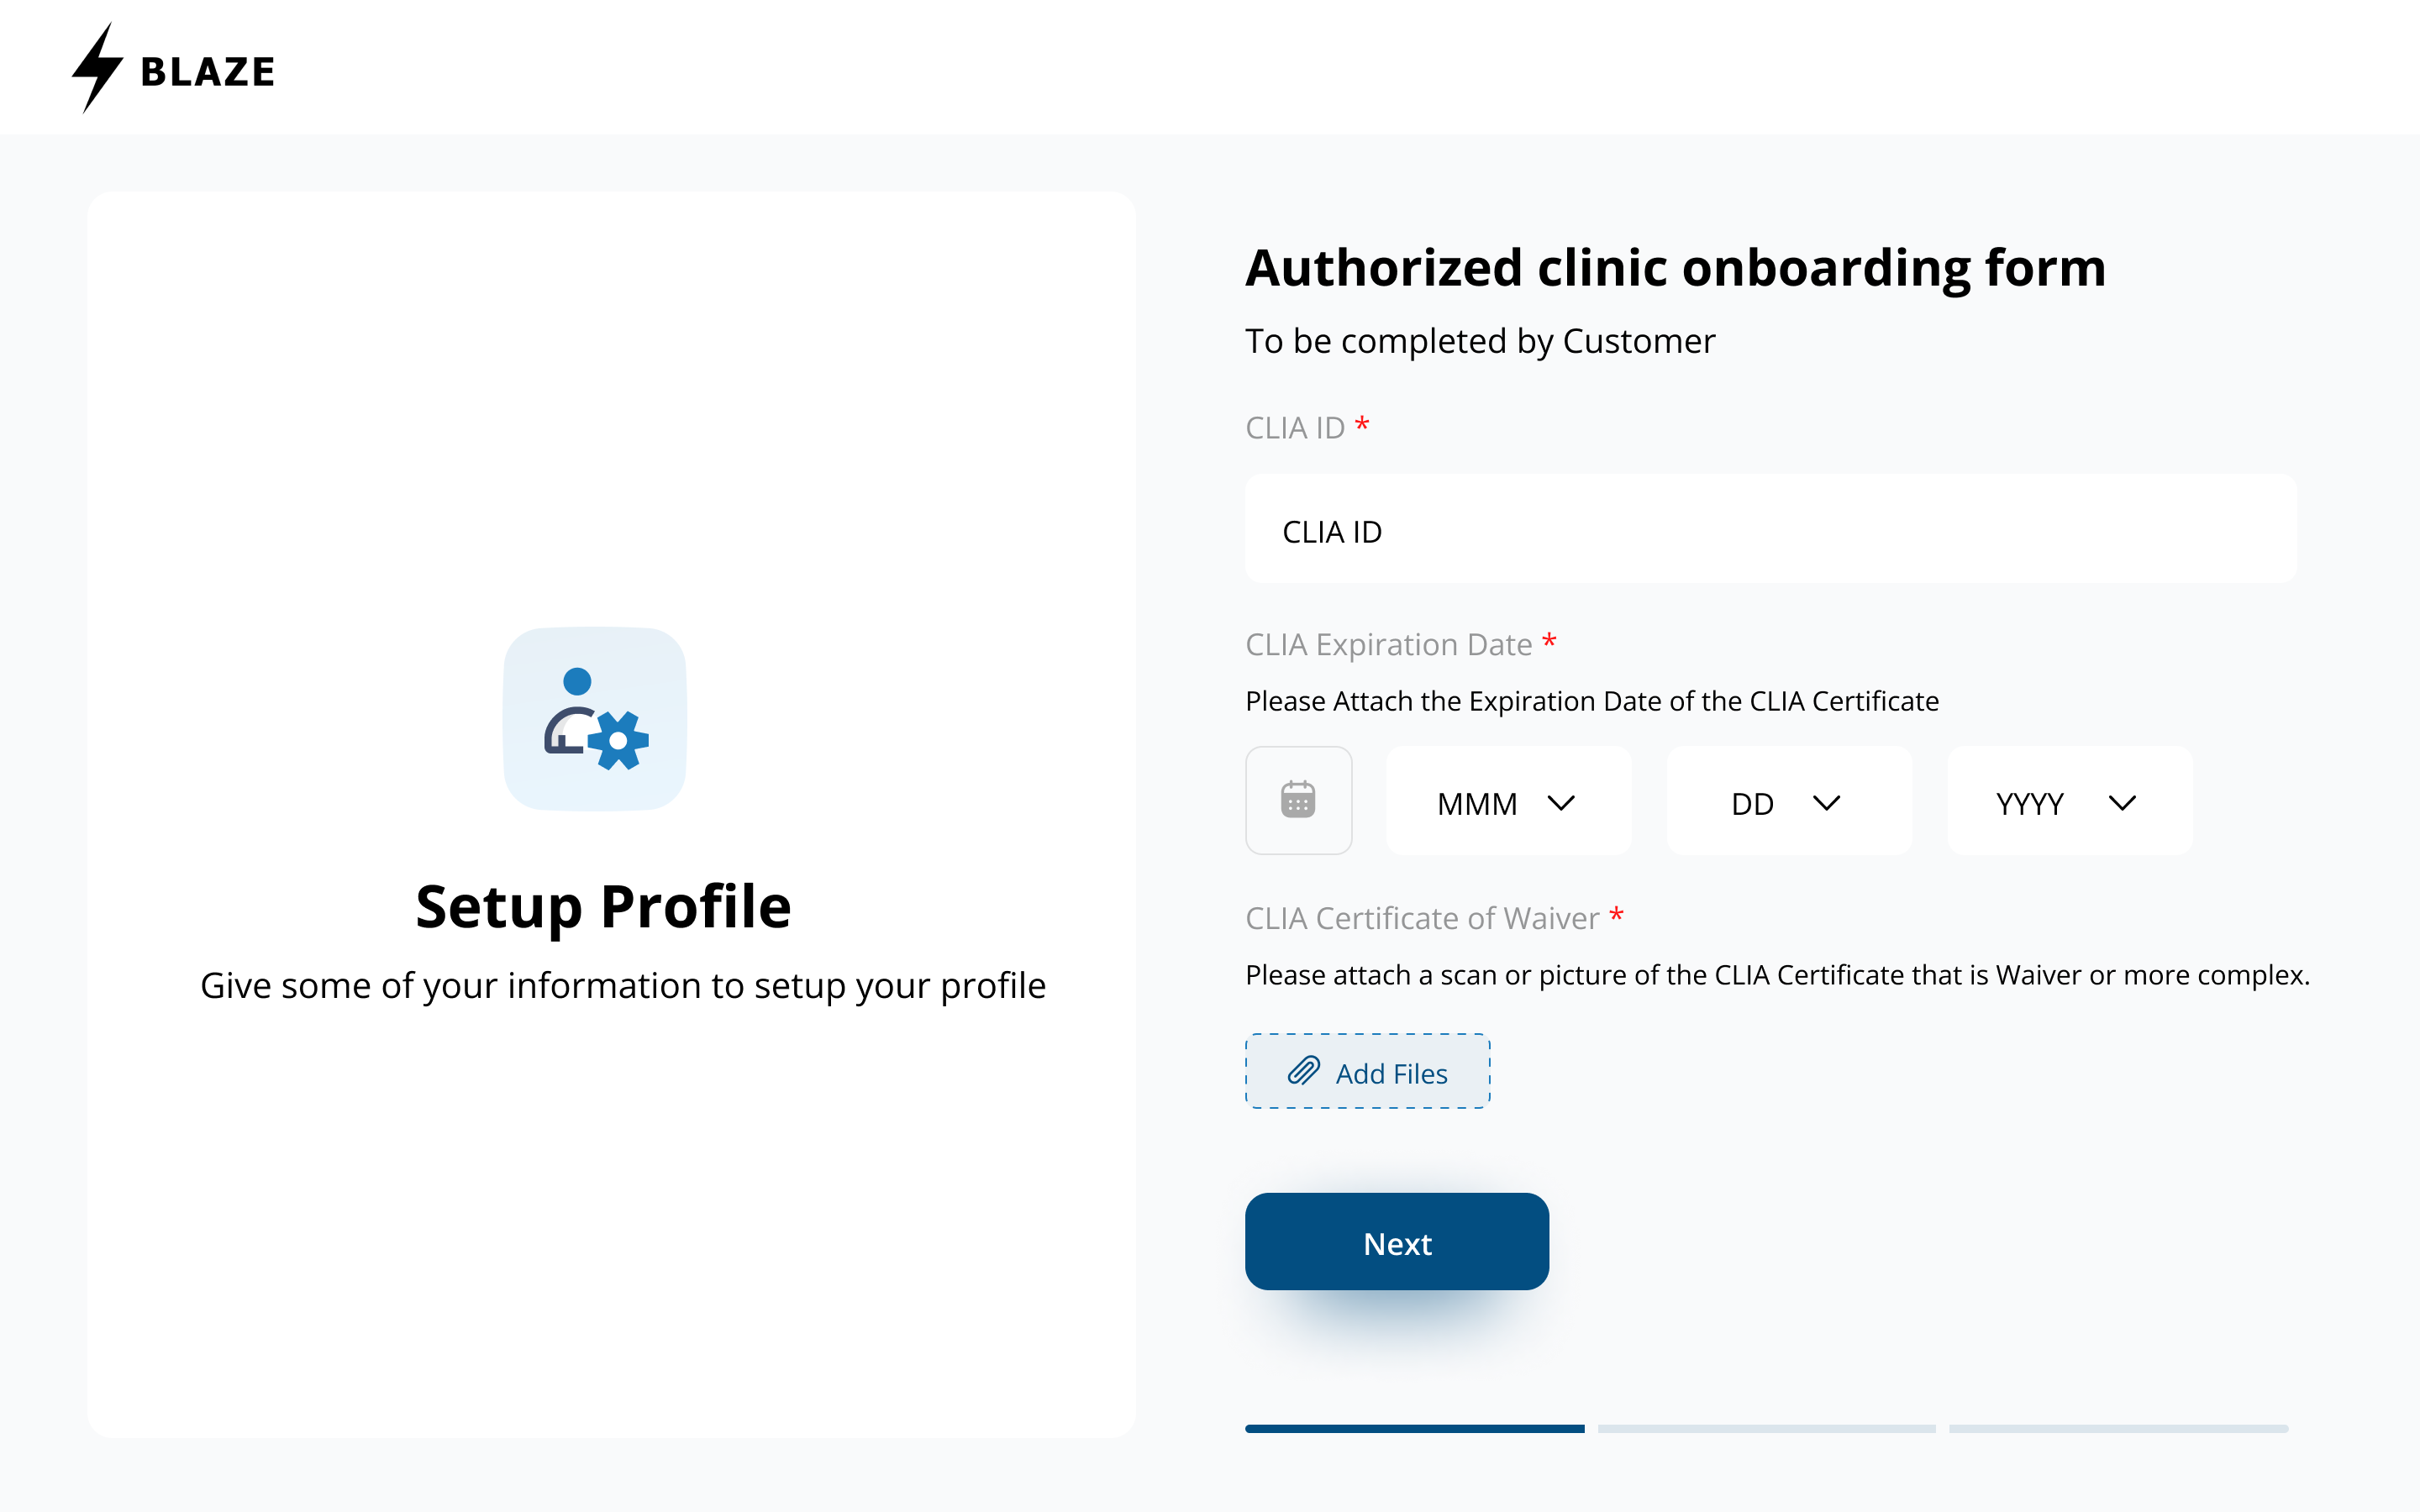Viewport: 2420px width, 1512px height.
Task: Select the third progress step bar
Action: 2118,1429
